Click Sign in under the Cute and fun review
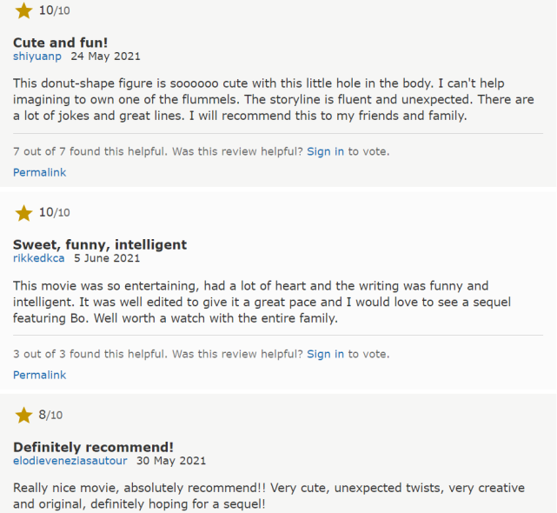 point(326,151)
